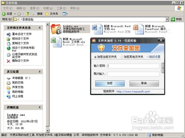Select the PowerPoint presentation file icon

pos(138,29)
